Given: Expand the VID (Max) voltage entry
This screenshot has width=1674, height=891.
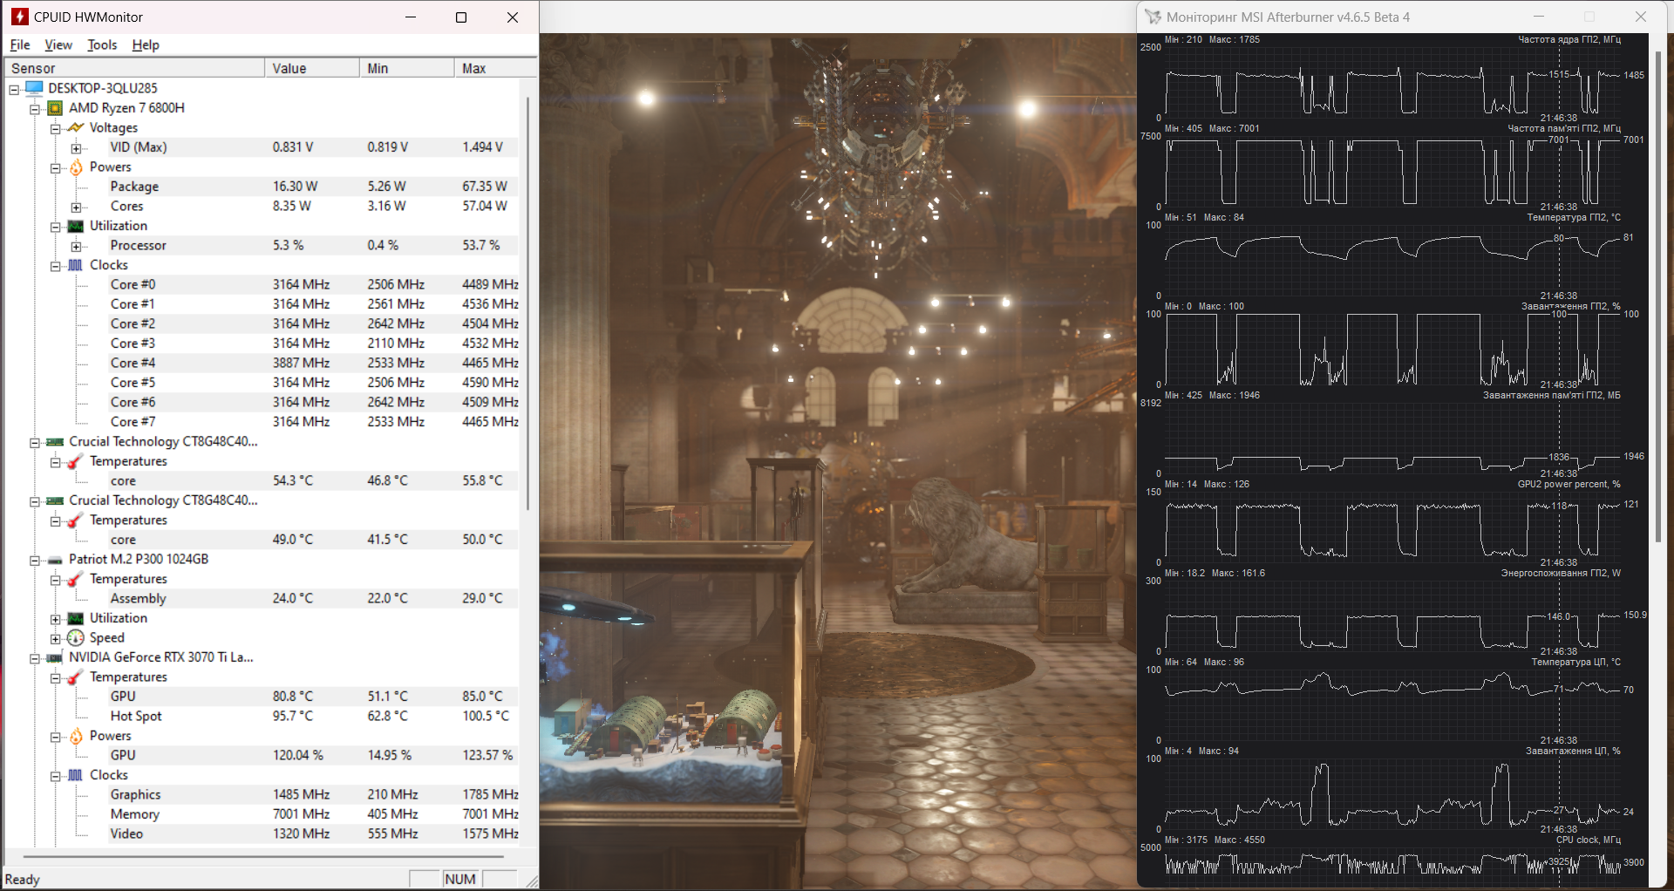Looking at the screenshot, I should pyautogui.click(x=76, y=148).
